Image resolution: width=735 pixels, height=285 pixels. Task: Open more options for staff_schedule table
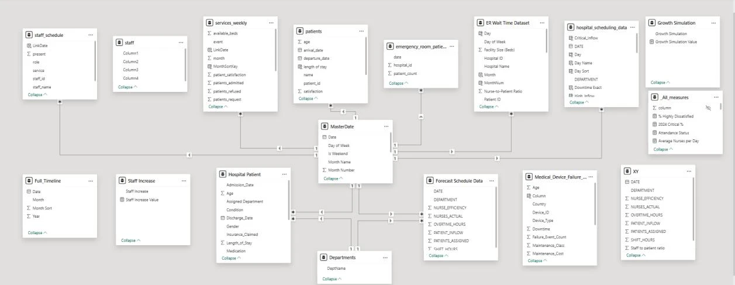point(90,35)
